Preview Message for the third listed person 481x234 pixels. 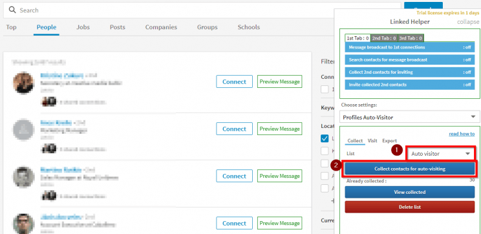pyautogui.click(x=280, y=176)
